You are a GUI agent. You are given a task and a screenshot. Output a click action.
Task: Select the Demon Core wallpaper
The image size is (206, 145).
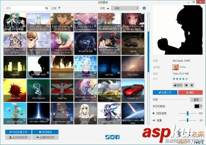coord(15,91)
